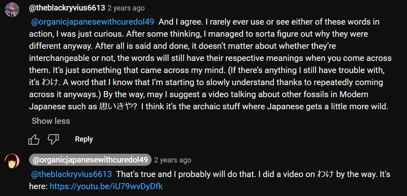Viewport: 407px width, 196px height.
Task: Open the reply's "2 years ago" timestamp
Action: pos(173,160)
